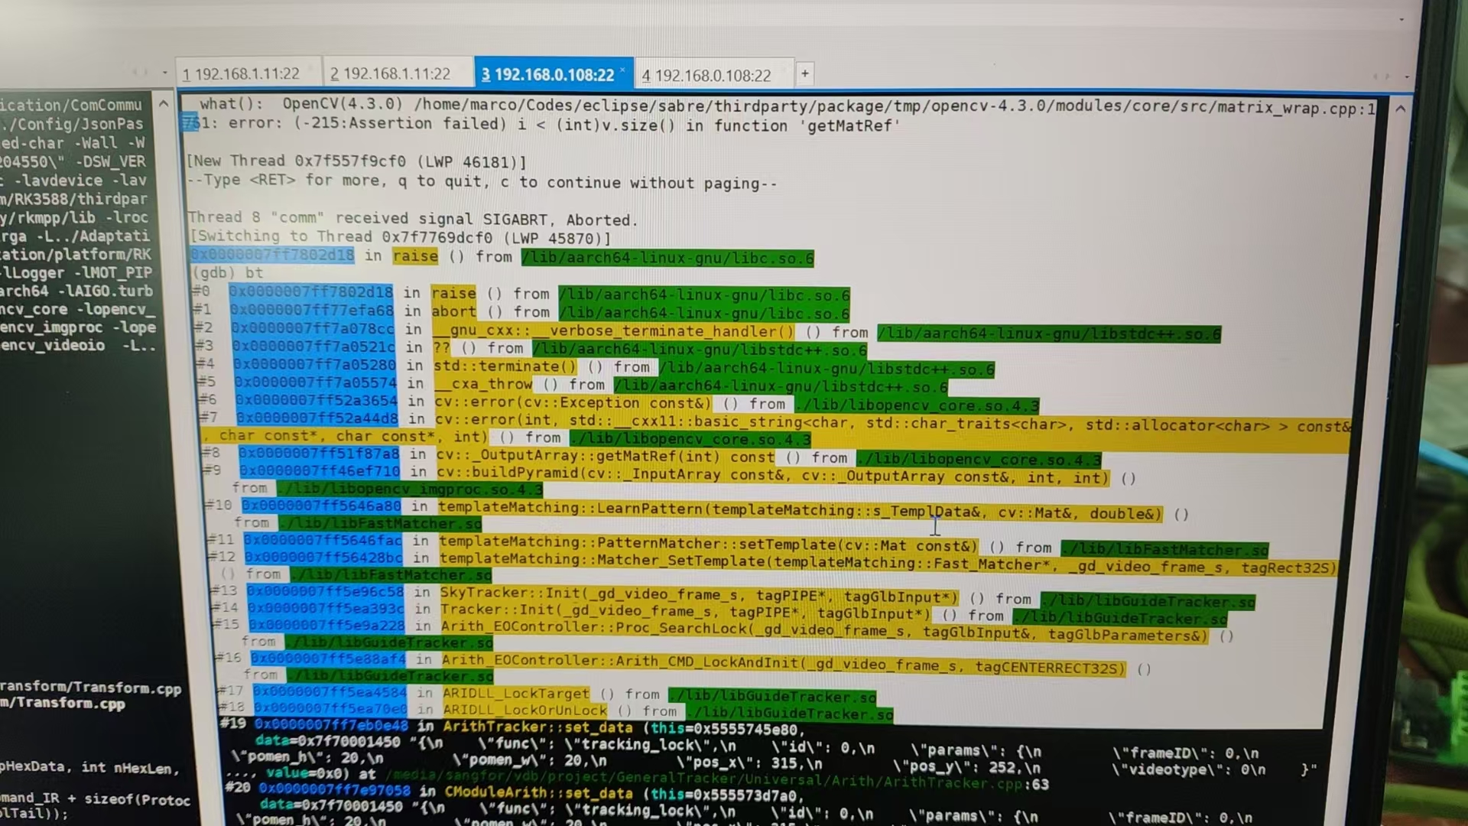Open a new session tab with plus button

804,73
